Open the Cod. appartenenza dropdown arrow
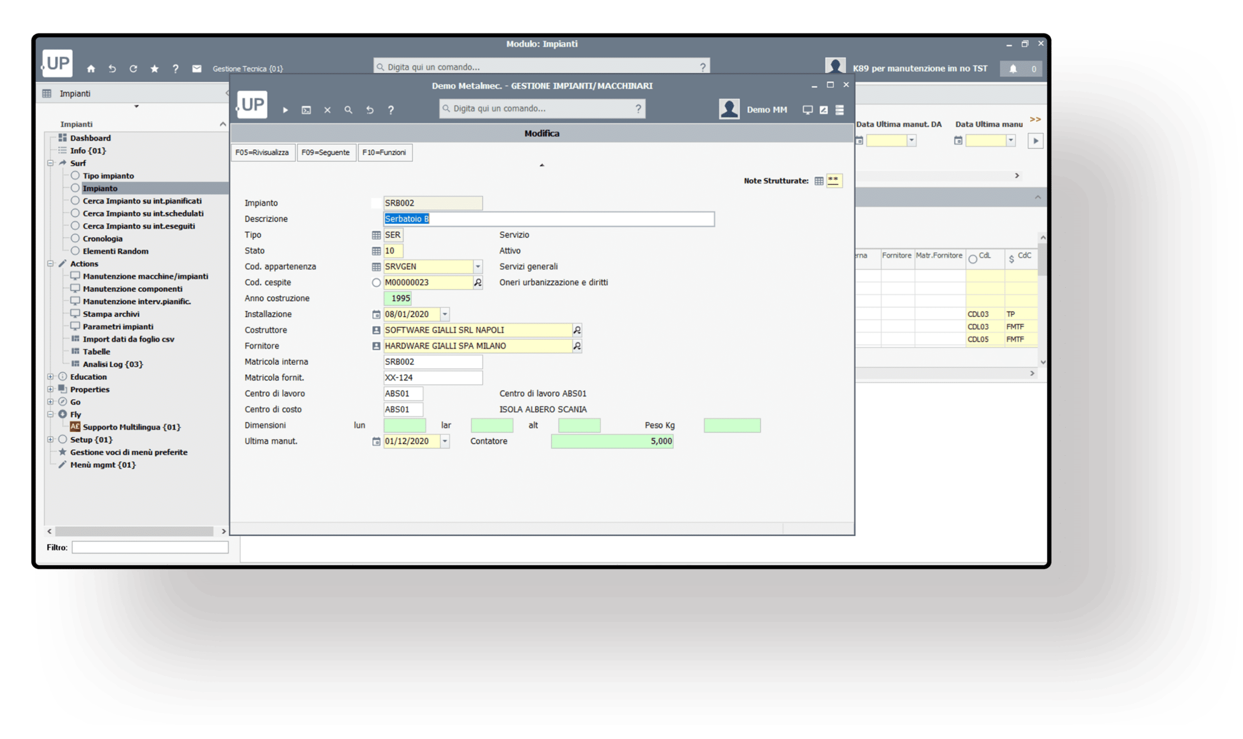This screenshot has width=1243, height=739. pos(477,267)
